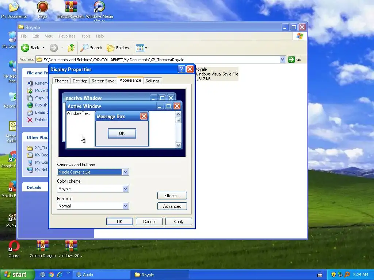Click the system clock showing 5:34 AM
Image resolution: width=374 pixels, height=280 pixels.
click(360, 275)
